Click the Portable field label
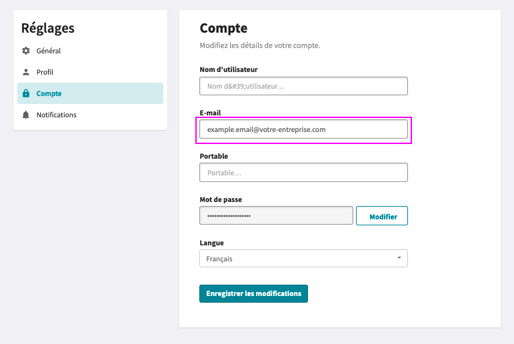This screenshot has width=514, height=344. [214, 156]
